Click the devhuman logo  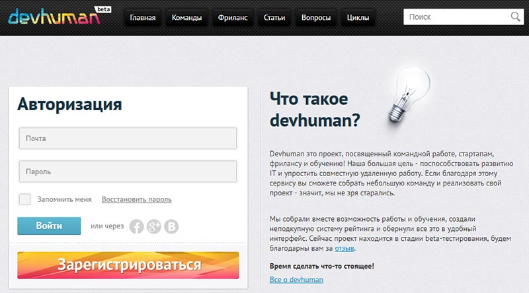(x=55, y=17)
